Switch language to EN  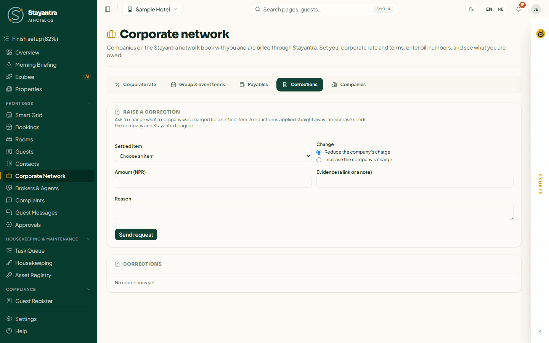(489, 9)
